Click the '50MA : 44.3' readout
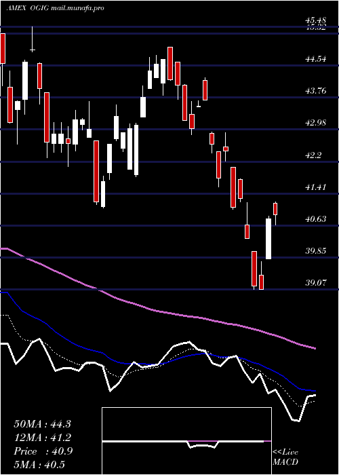This screenshot has height=475, width=339. tap(42, 424)
